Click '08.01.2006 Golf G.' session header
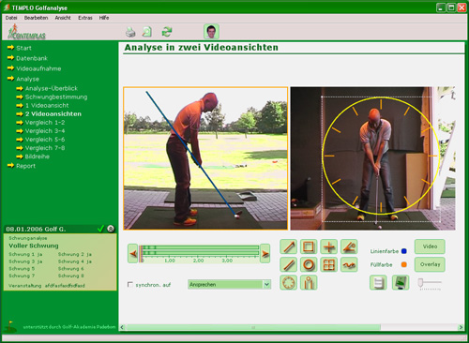Viewport: 469px width, 343px height. pos(36,229)
